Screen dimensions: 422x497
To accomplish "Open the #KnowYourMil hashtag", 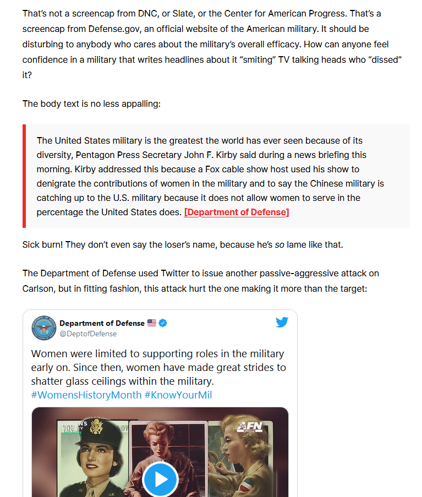I will point(178,395).
